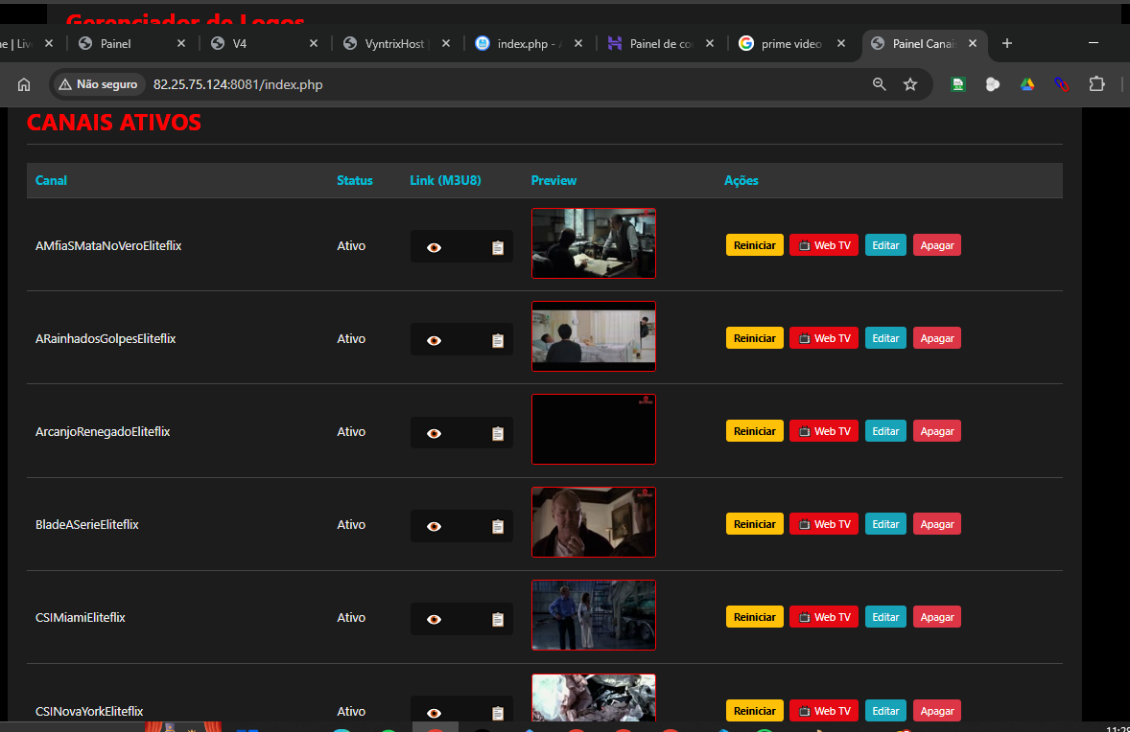
Task: Switch to the VyntrixHost tab
Action: pyautogui.click(x=395, y=44)
